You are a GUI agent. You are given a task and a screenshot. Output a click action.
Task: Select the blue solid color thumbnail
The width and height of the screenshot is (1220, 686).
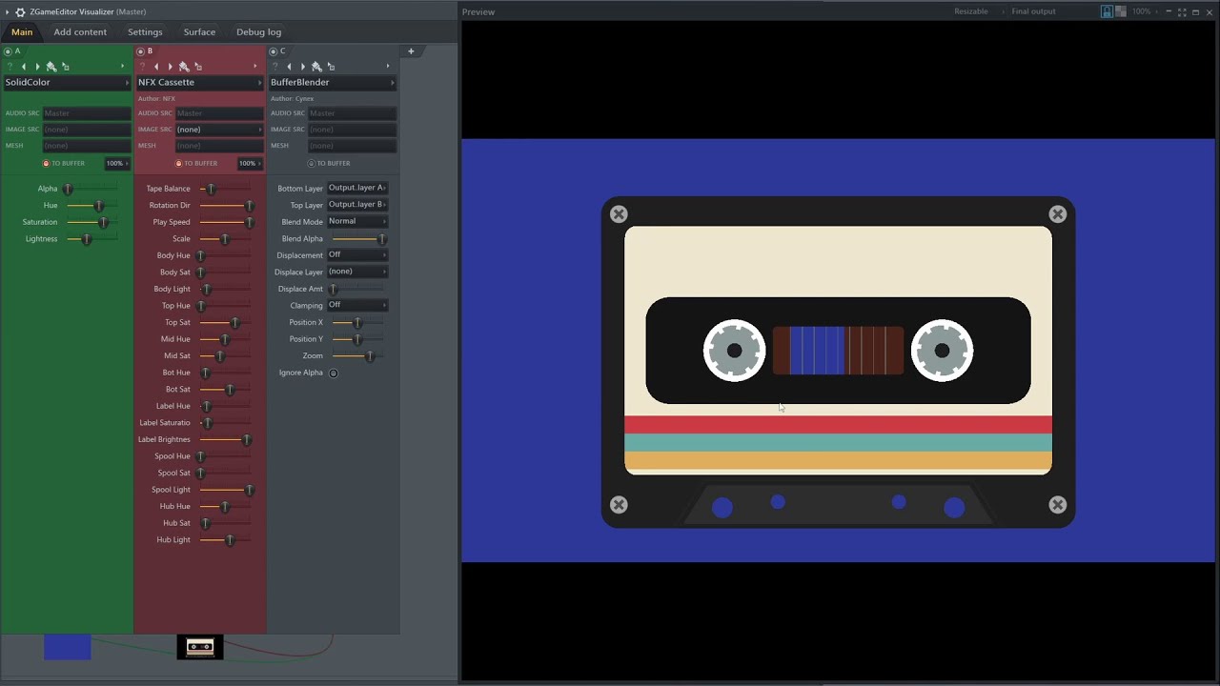68,647
